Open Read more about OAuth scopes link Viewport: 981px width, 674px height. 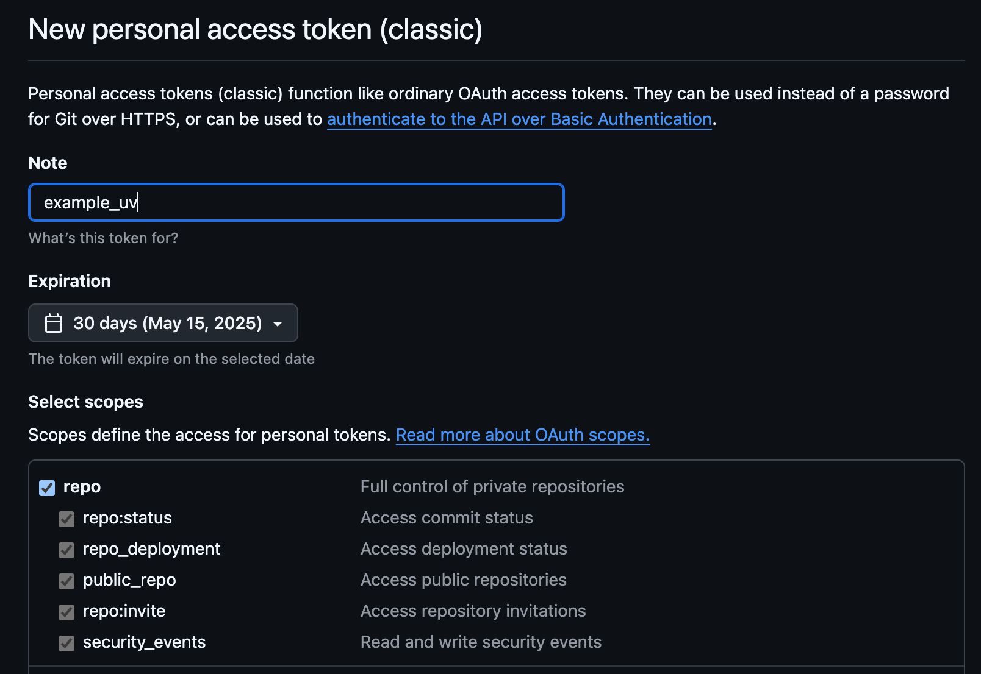pos(522,435)
